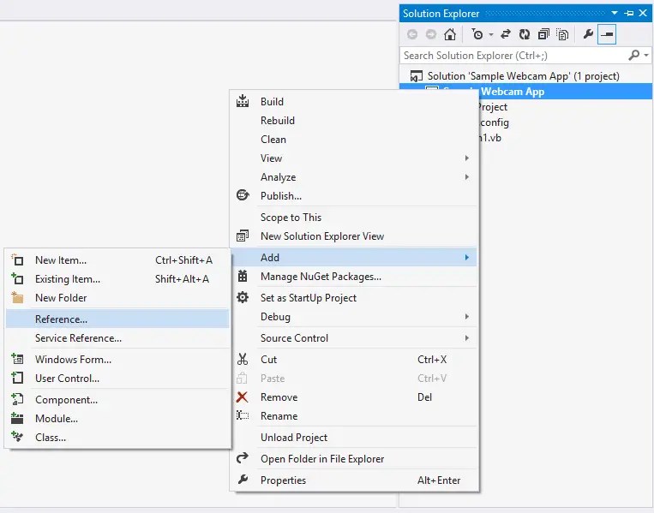Click the Component icon
The height and width of the screenshot is (513, 654).
pos(17,399)
